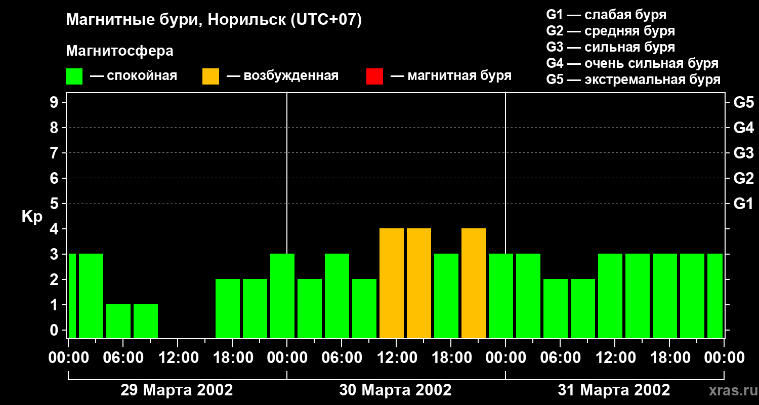759x405 pixels.
Task: Click the Kp 2 bar above 06:00 on 31 March
Action: tap(556, 309)
